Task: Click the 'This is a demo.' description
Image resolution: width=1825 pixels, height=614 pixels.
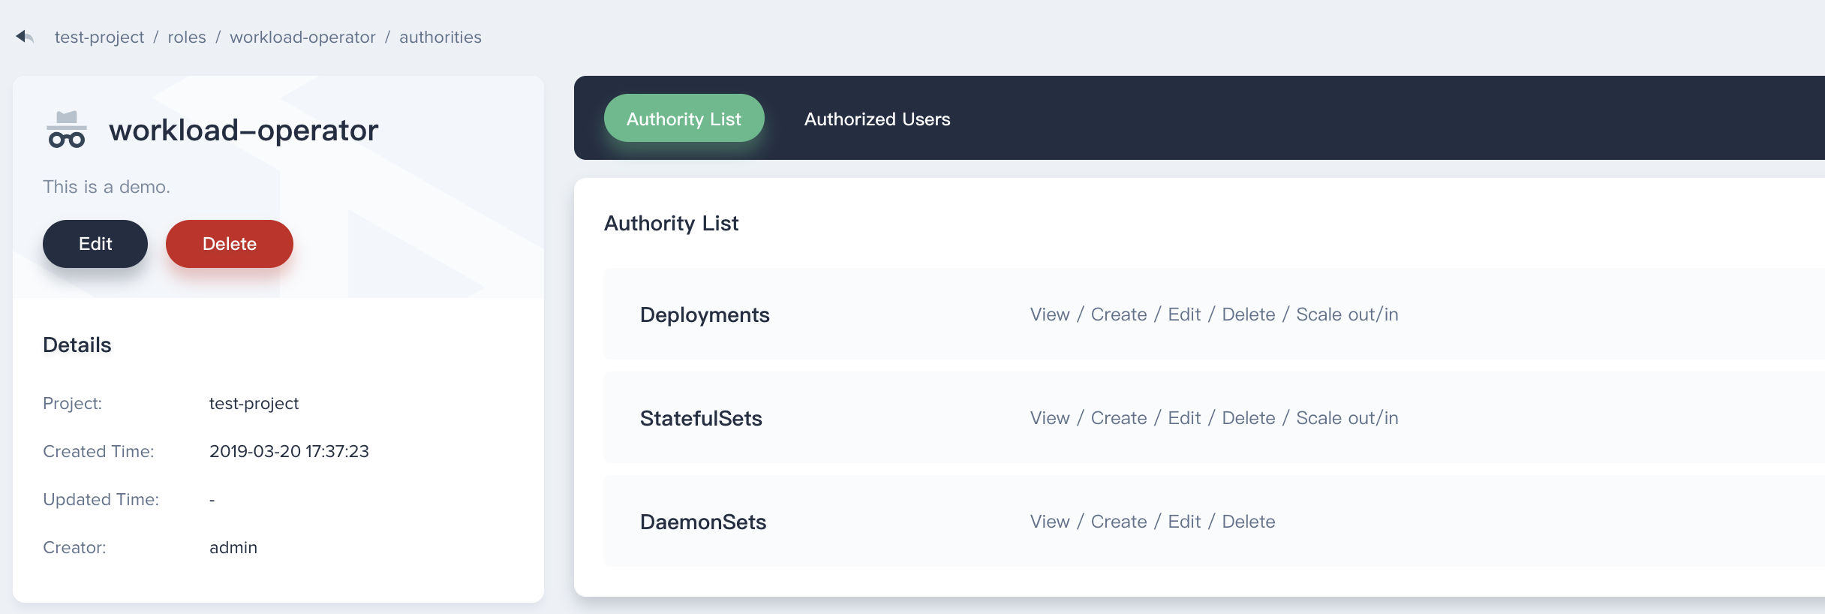Action: tap(107, 187)
